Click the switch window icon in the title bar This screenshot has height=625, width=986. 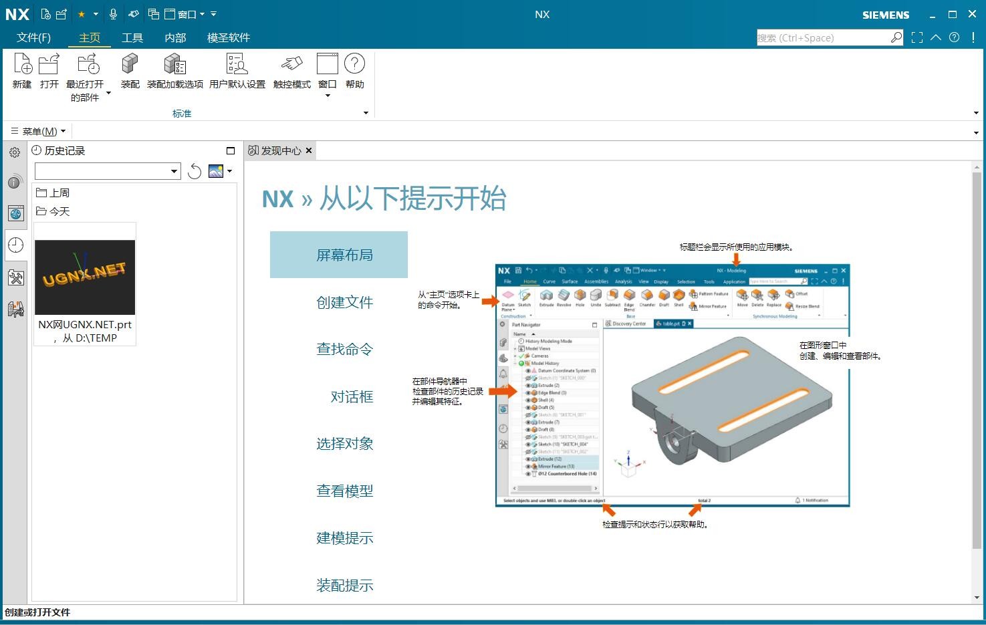(153, 14)
